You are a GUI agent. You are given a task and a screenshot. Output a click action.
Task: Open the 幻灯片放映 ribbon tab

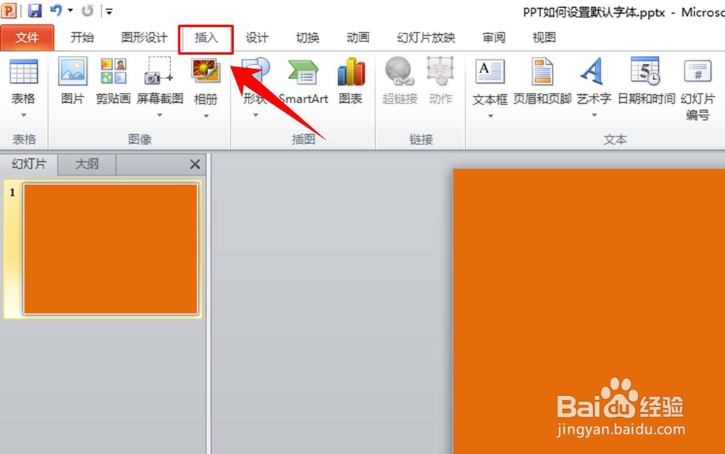[x=425, y=37]
